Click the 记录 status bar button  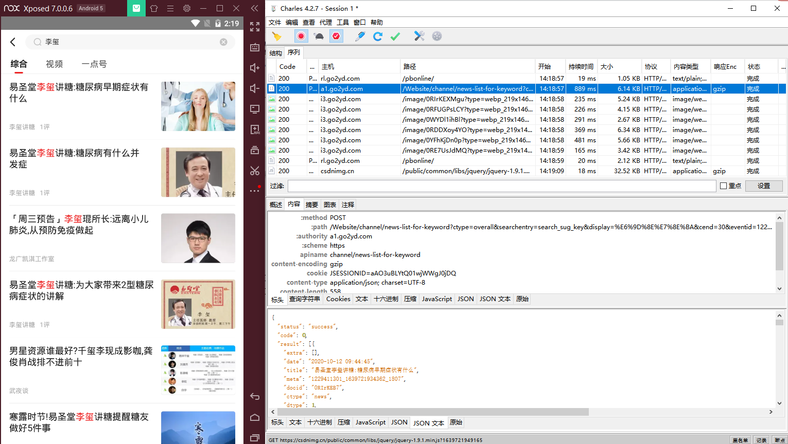tap(762, 440)
